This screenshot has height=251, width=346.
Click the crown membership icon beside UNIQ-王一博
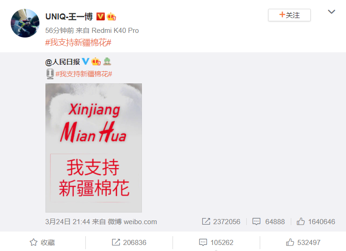pos(111,17)
